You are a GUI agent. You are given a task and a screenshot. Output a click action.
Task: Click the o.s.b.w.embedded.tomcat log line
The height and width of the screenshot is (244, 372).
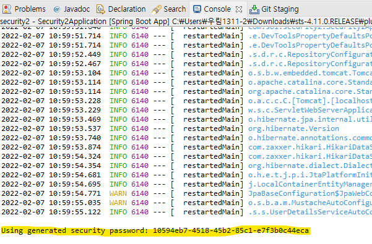pos(186,73)
